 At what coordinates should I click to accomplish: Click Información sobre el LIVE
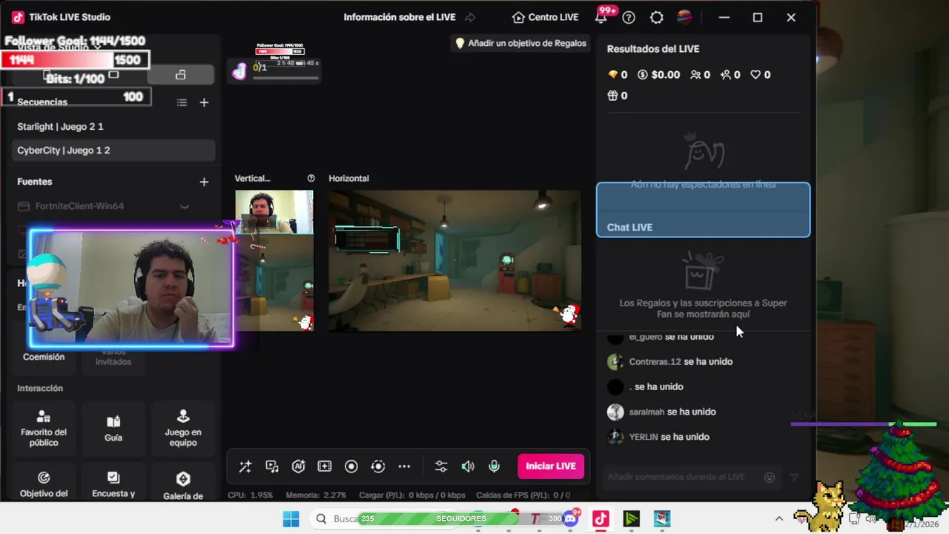coord(399,17)
